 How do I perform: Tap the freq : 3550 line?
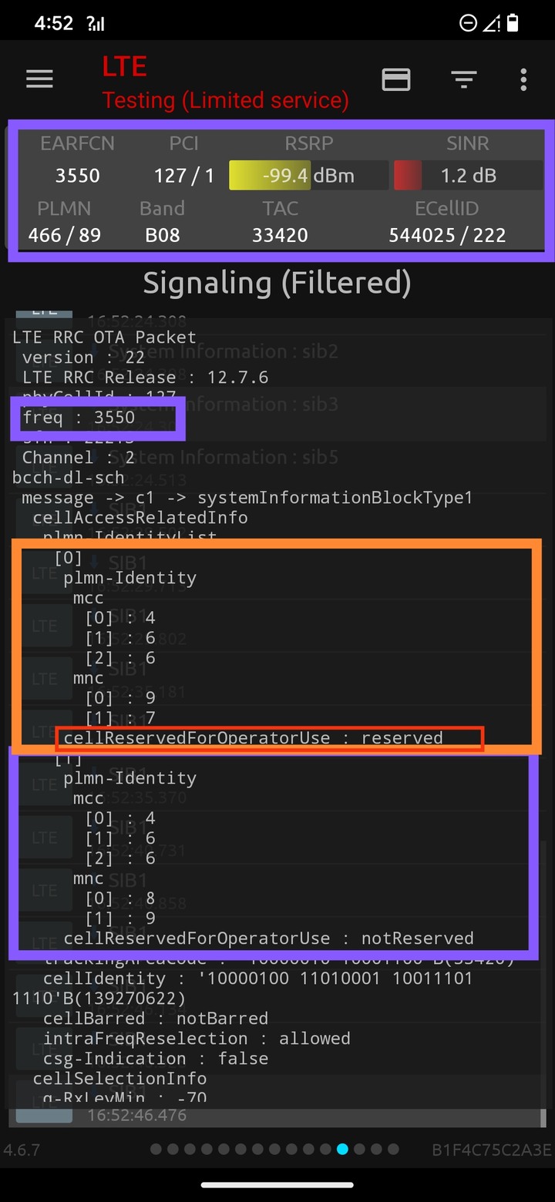79,418
